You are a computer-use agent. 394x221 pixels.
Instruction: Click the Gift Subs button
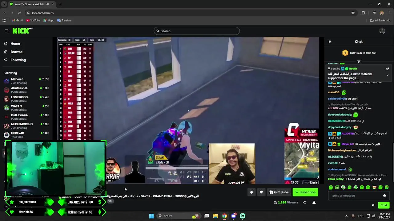pos(279,192)
